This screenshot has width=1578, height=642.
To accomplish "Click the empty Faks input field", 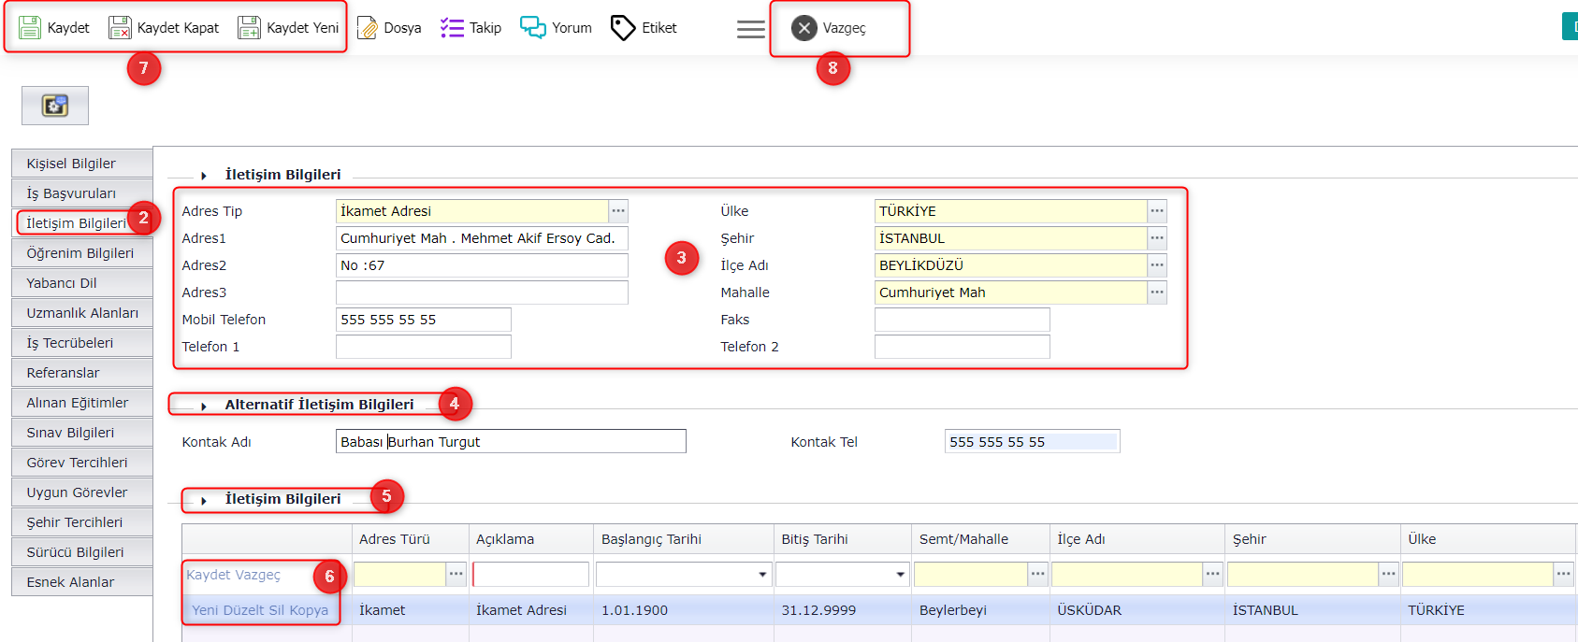I will pyautogui.click(x=963, y=320).
